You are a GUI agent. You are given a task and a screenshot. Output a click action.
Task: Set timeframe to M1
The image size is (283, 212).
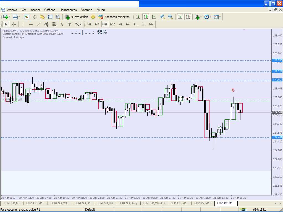(89, 24)
